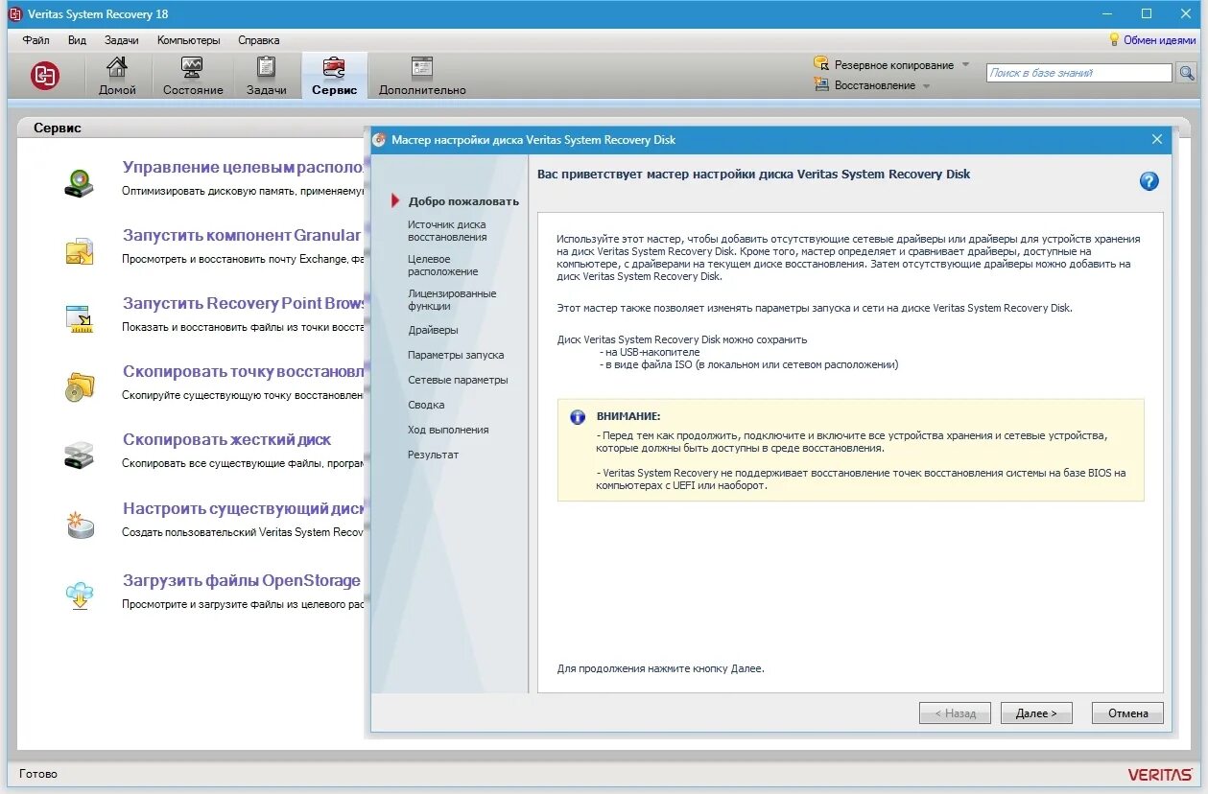Open Скопировать точку восстановления link
Viewport: 1208px width, 794px height.
coord(244,371)
